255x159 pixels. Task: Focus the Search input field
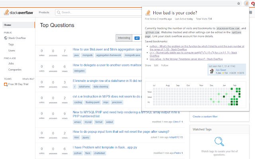[x=98, y=12]
